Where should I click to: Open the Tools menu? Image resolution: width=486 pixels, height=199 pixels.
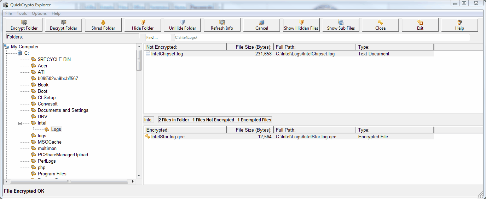click(22, 13)
